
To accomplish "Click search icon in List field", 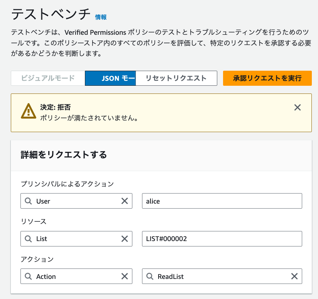I will (x=29, y=239).
